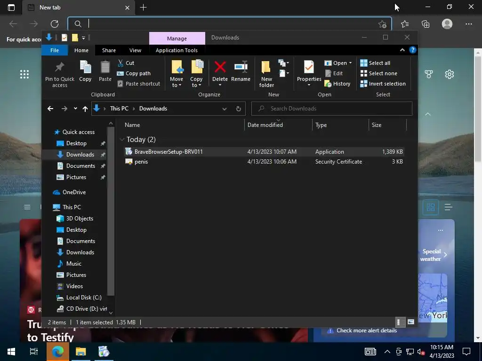Minimize the ribbon with chevron
The width and height of the screenshot is (482, 361).
click(402, 50)
